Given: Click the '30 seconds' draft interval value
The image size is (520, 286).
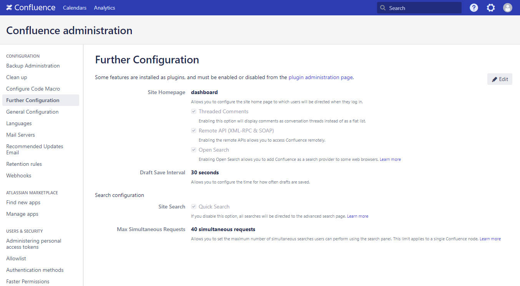Looking at the screenshot, I should pos(205,172).
